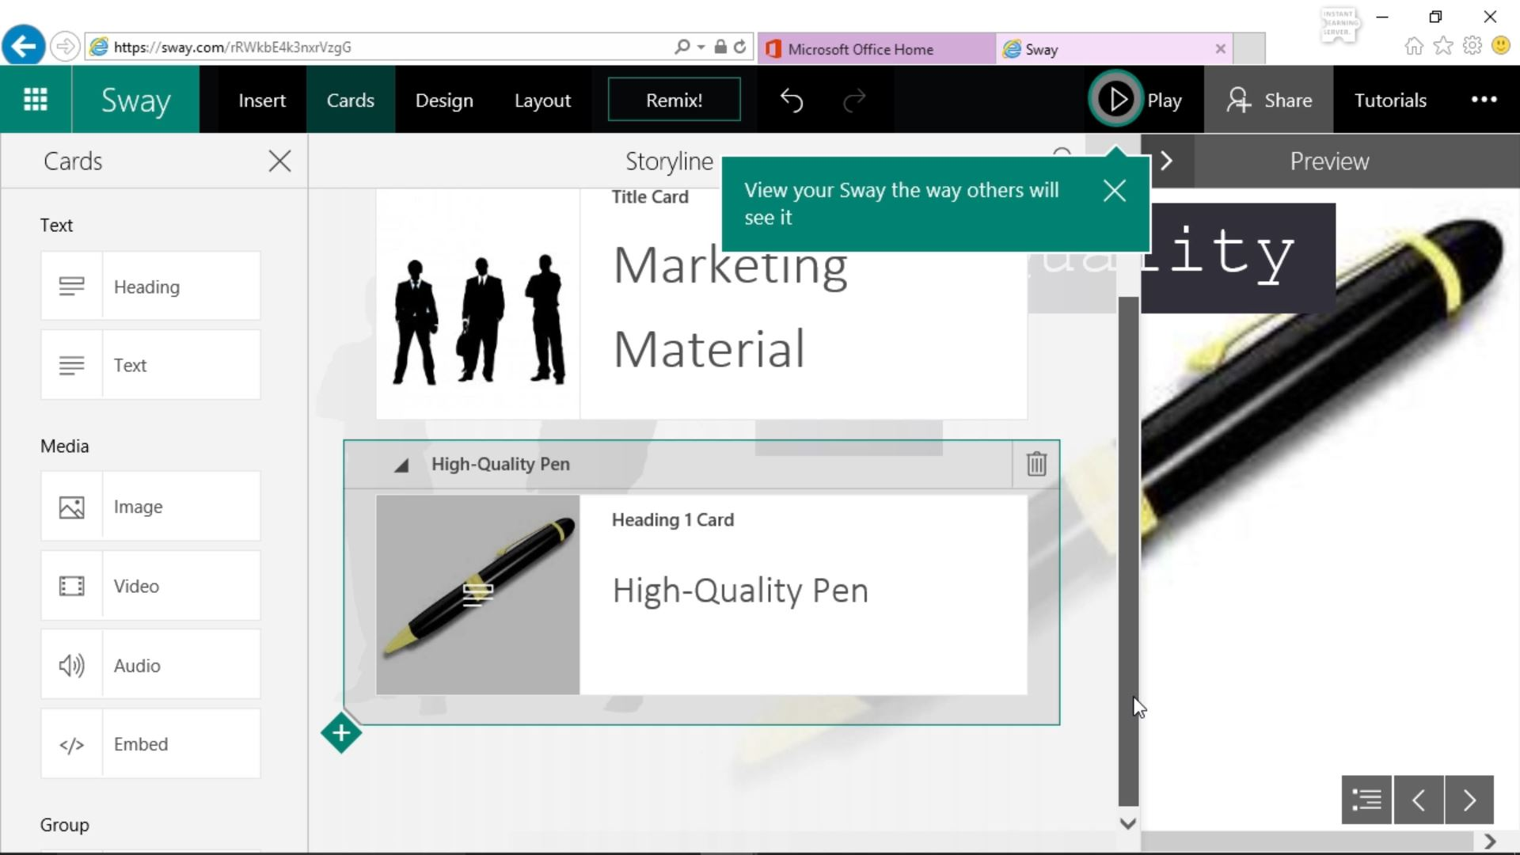The height and width of the screenshot is (855, 1520).
Task: Insert a Text card
Action: (x=150, y=365)
